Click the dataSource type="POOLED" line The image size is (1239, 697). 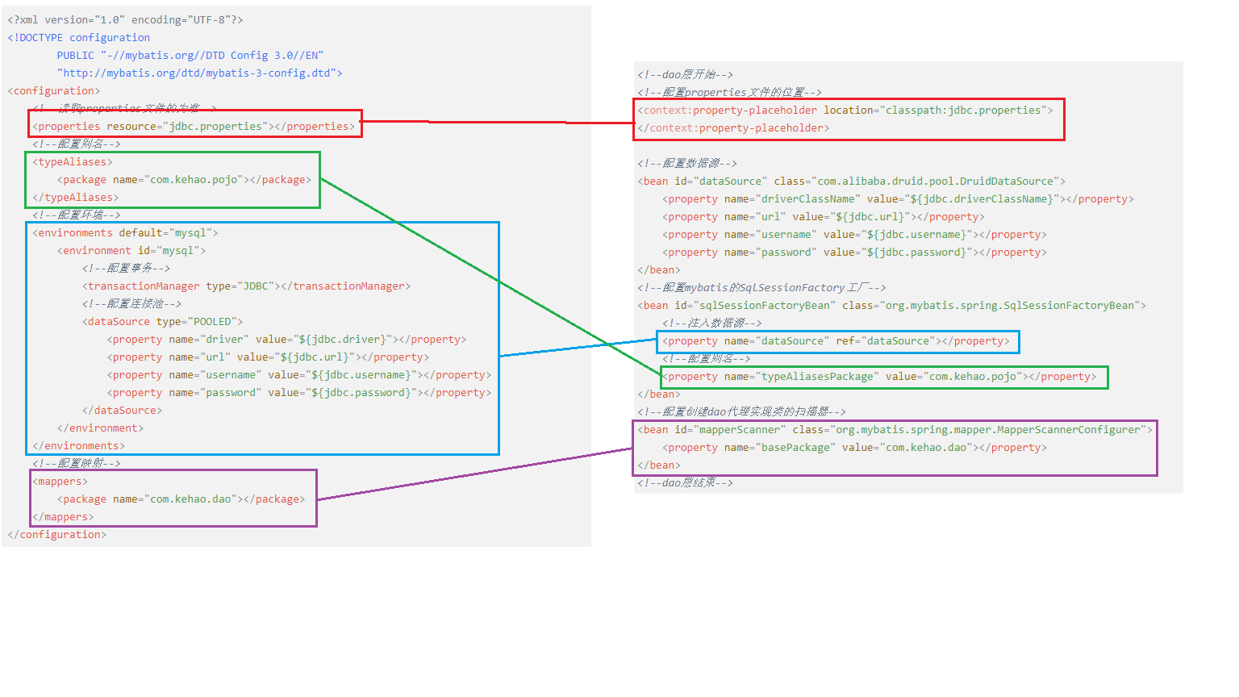click(162, 321)
